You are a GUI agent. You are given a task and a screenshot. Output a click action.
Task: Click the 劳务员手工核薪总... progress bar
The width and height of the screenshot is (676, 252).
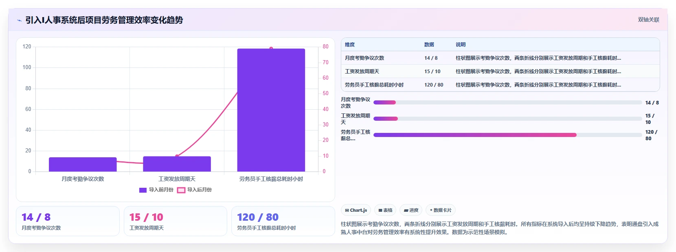pos(507,135)
